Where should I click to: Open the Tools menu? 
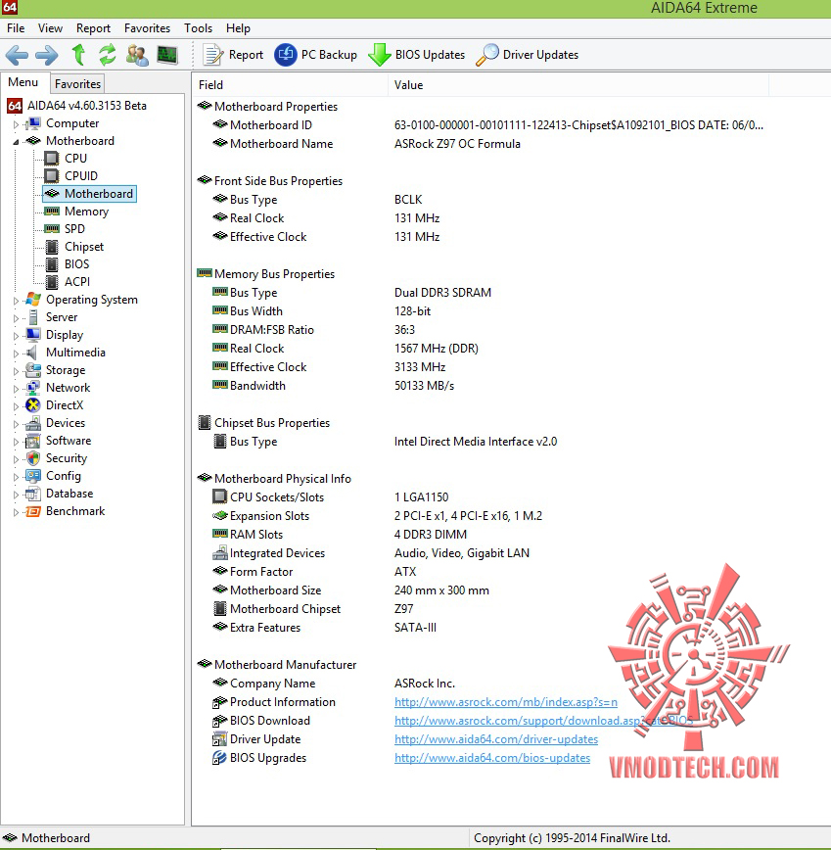pos(198,28)
